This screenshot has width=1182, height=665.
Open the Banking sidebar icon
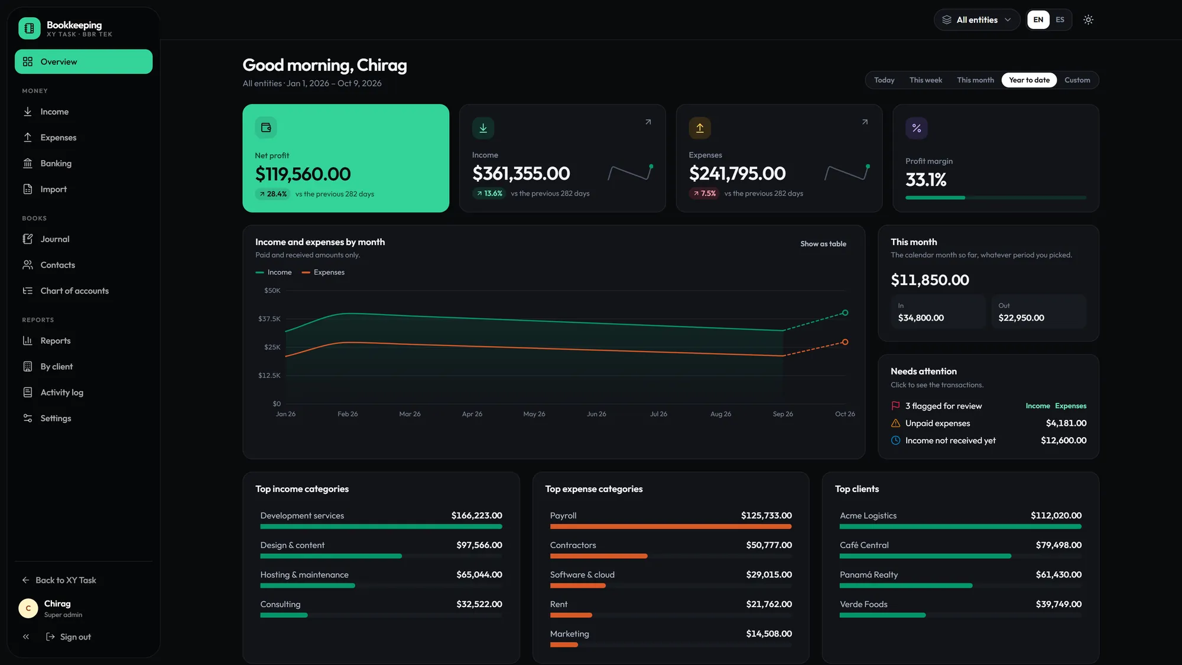(x=28, y=164)
